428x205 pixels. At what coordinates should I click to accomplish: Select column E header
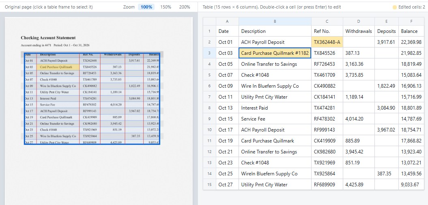point(387,21)
